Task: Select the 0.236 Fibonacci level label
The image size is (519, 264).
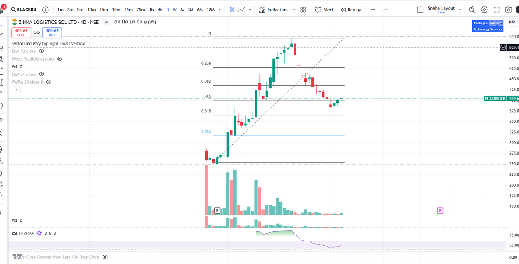Action: [206, 63]
